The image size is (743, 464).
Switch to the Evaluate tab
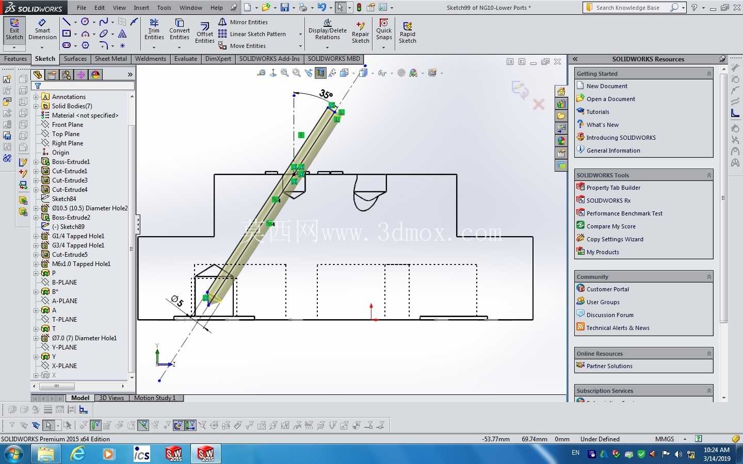[186, 59]
